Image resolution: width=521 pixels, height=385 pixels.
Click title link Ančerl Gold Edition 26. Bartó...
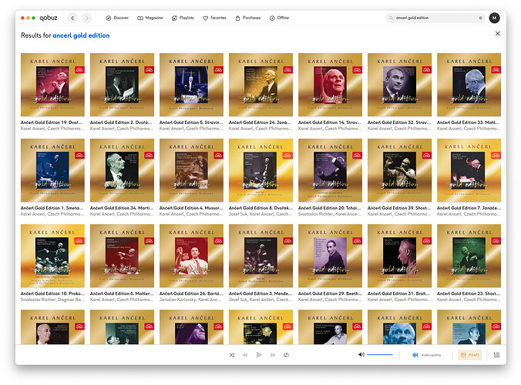pos(191,293)
